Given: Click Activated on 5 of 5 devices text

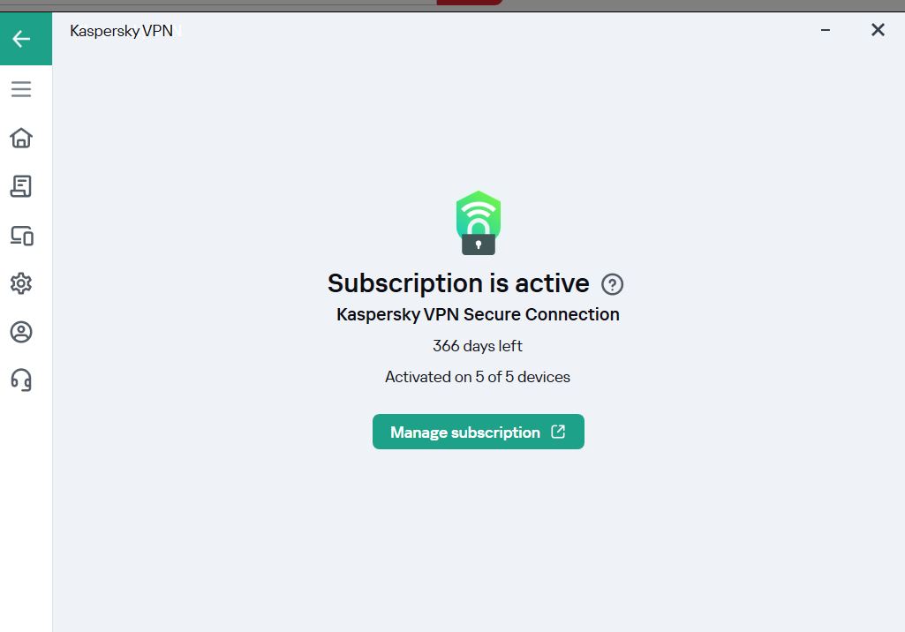Looking at the screenshot, I should [478, 377].
